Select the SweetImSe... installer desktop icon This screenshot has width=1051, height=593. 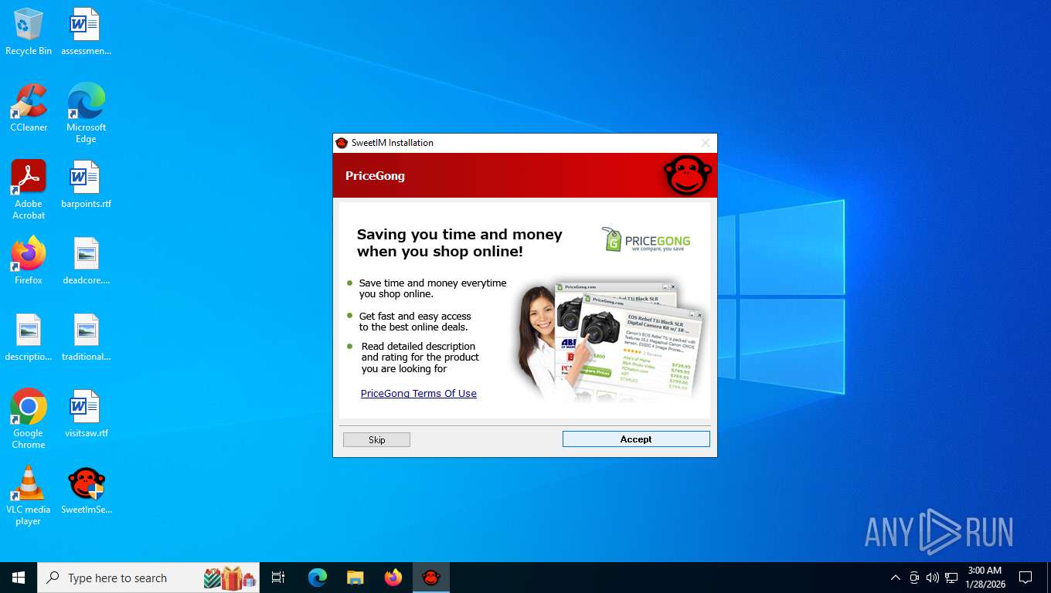tap(86, 490)
